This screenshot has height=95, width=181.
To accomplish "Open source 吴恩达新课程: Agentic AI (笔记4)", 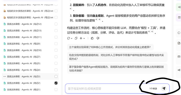I will click(24, 70).
